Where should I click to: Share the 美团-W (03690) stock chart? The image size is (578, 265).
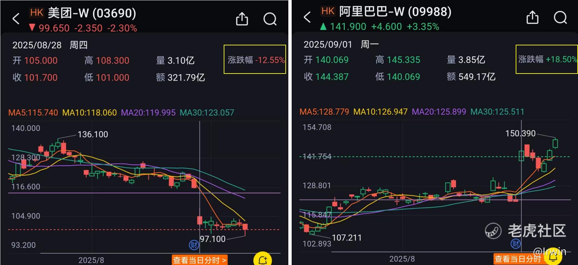242,19
